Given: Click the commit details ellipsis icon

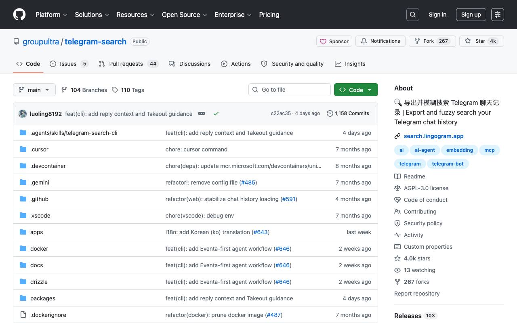Looking at the screenshot, I should click(202, 113).
